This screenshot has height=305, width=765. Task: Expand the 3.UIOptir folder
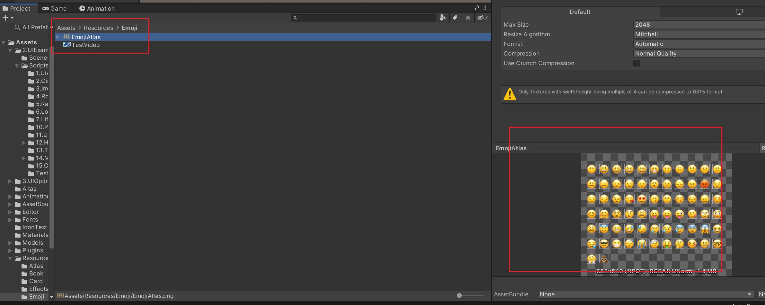click(10, 181)
